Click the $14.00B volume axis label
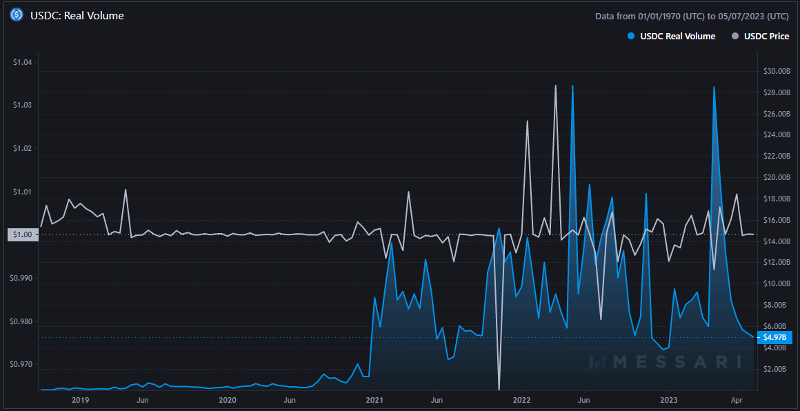The image size is (800, 411). tap(776, 241)
